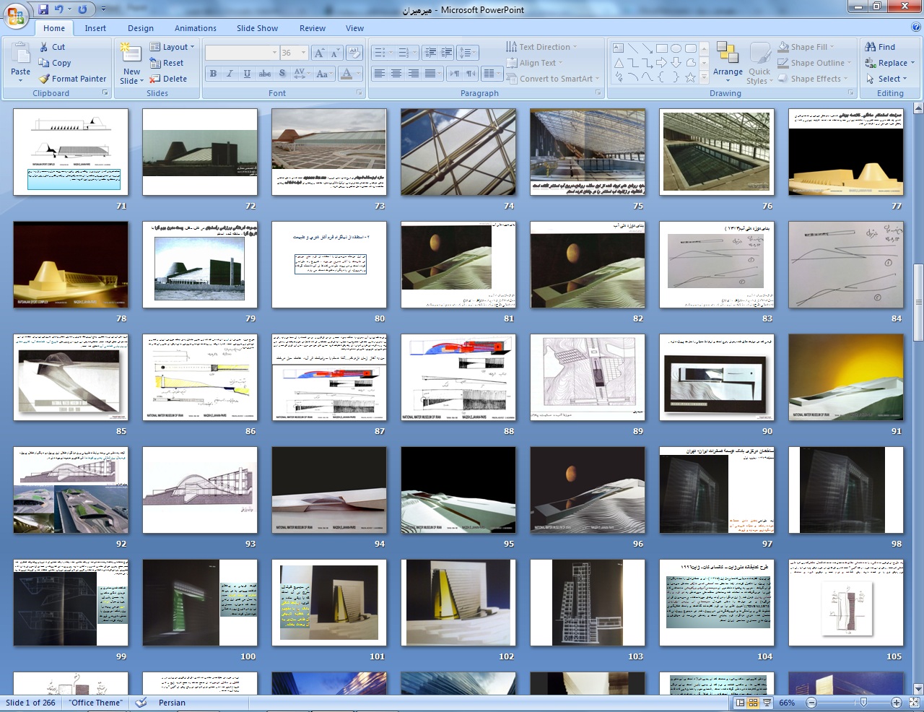Expand Shape Outline options
The image size is (924, 712).
(816, 63)
